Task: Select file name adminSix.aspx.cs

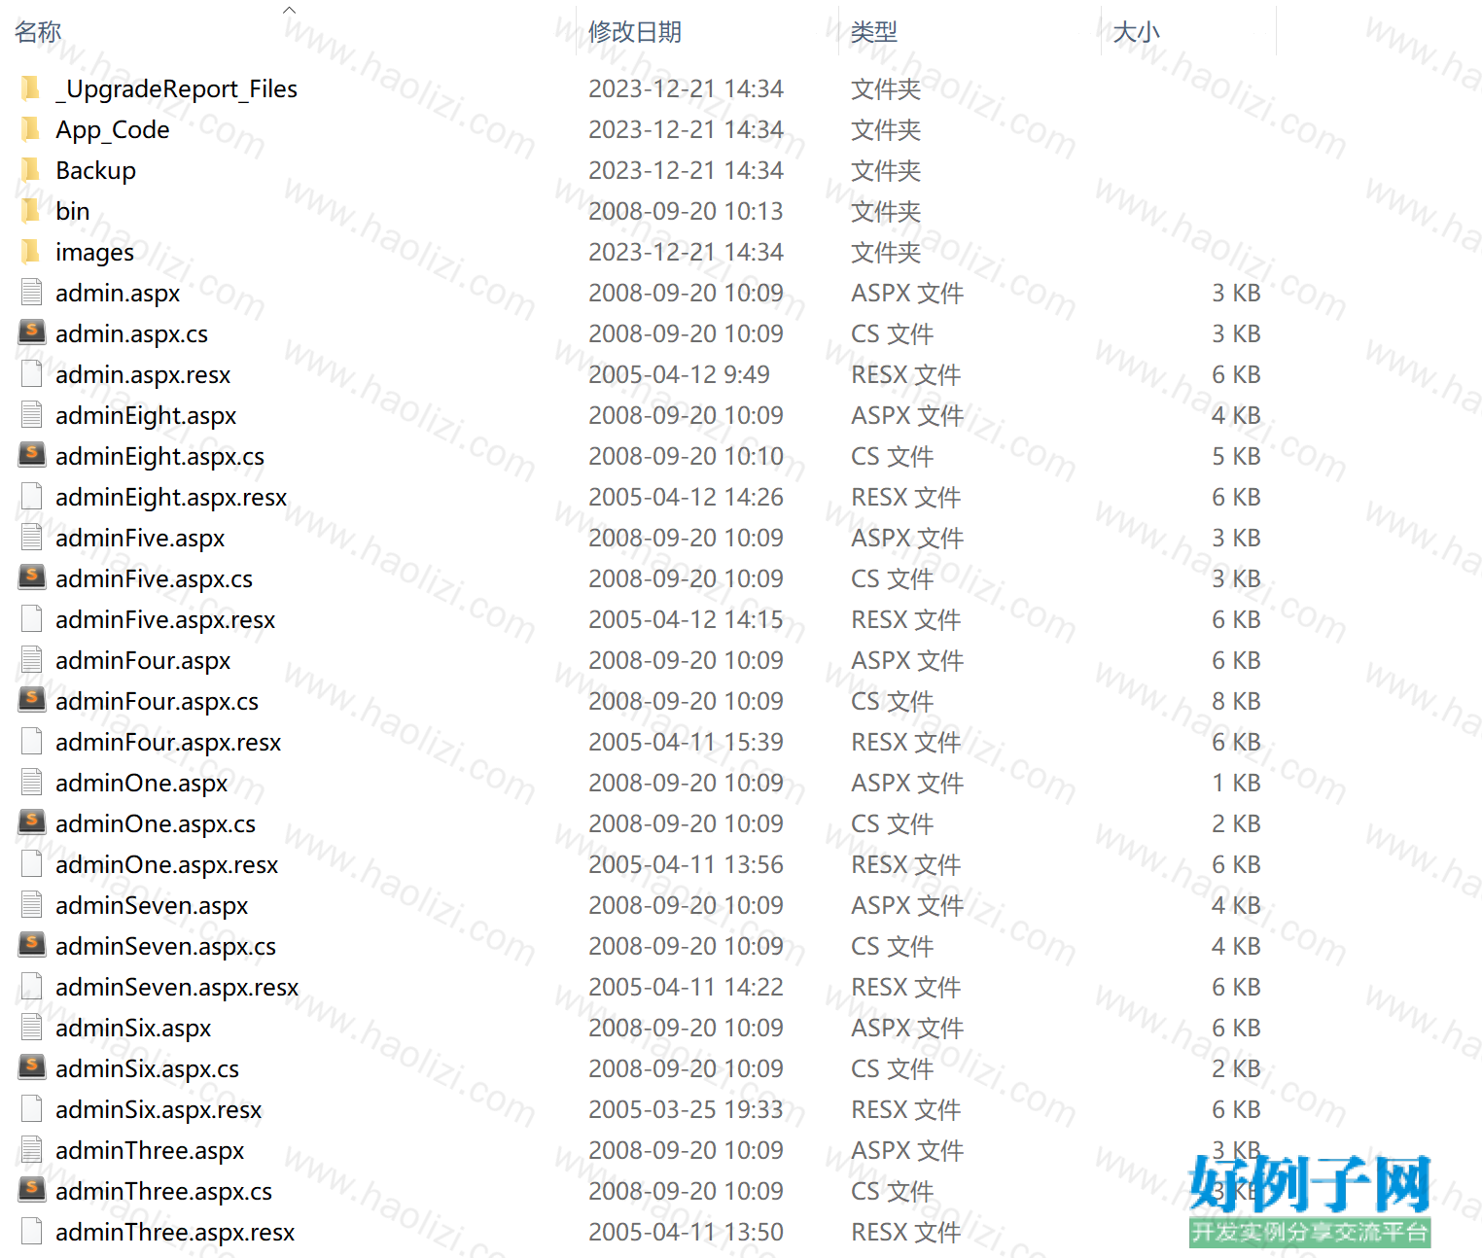Action: pyautogui.click(x=148, y=1068)
